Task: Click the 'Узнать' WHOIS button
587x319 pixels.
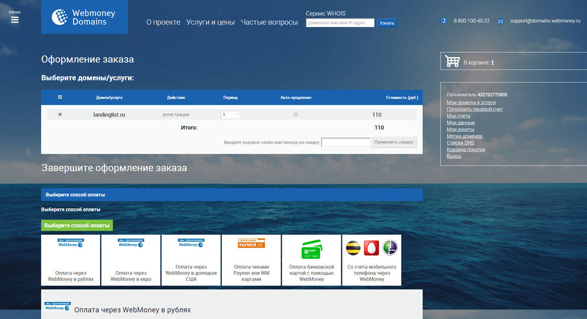Action: click(387, 23)
